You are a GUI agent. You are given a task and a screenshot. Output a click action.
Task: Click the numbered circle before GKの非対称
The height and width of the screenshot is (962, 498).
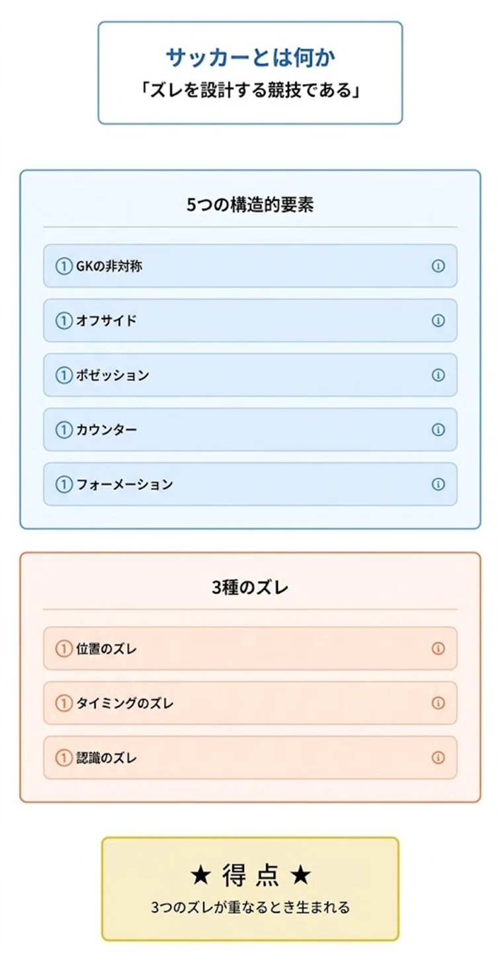point(63,267)
